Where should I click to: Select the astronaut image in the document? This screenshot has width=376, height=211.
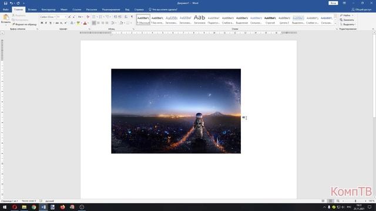(x=176, y=111)
